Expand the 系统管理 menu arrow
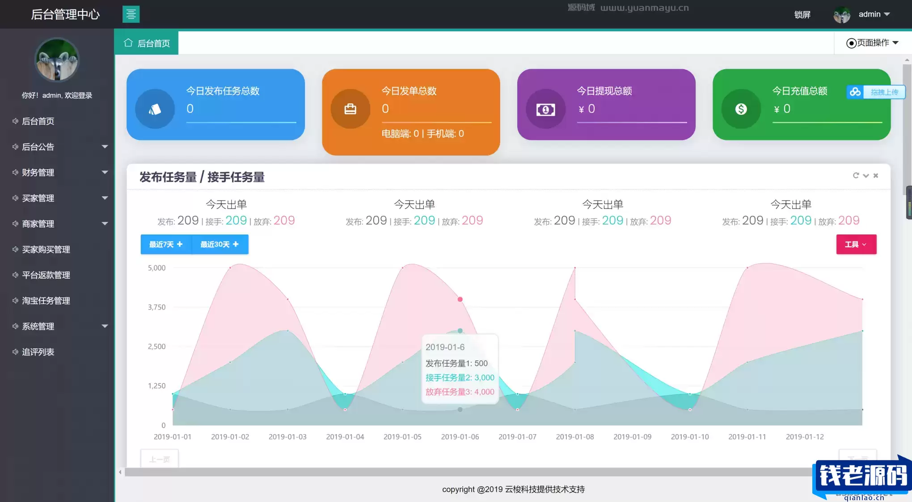Image resolution: width=912 pixels, height=502 pixels. 105,326
